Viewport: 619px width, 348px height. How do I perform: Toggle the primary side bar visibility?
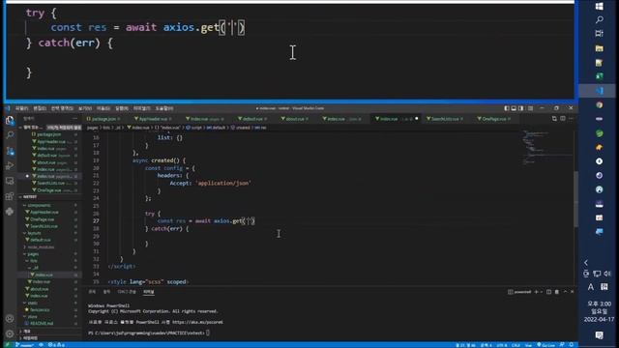pyautogui.click(x=507, y=108)
